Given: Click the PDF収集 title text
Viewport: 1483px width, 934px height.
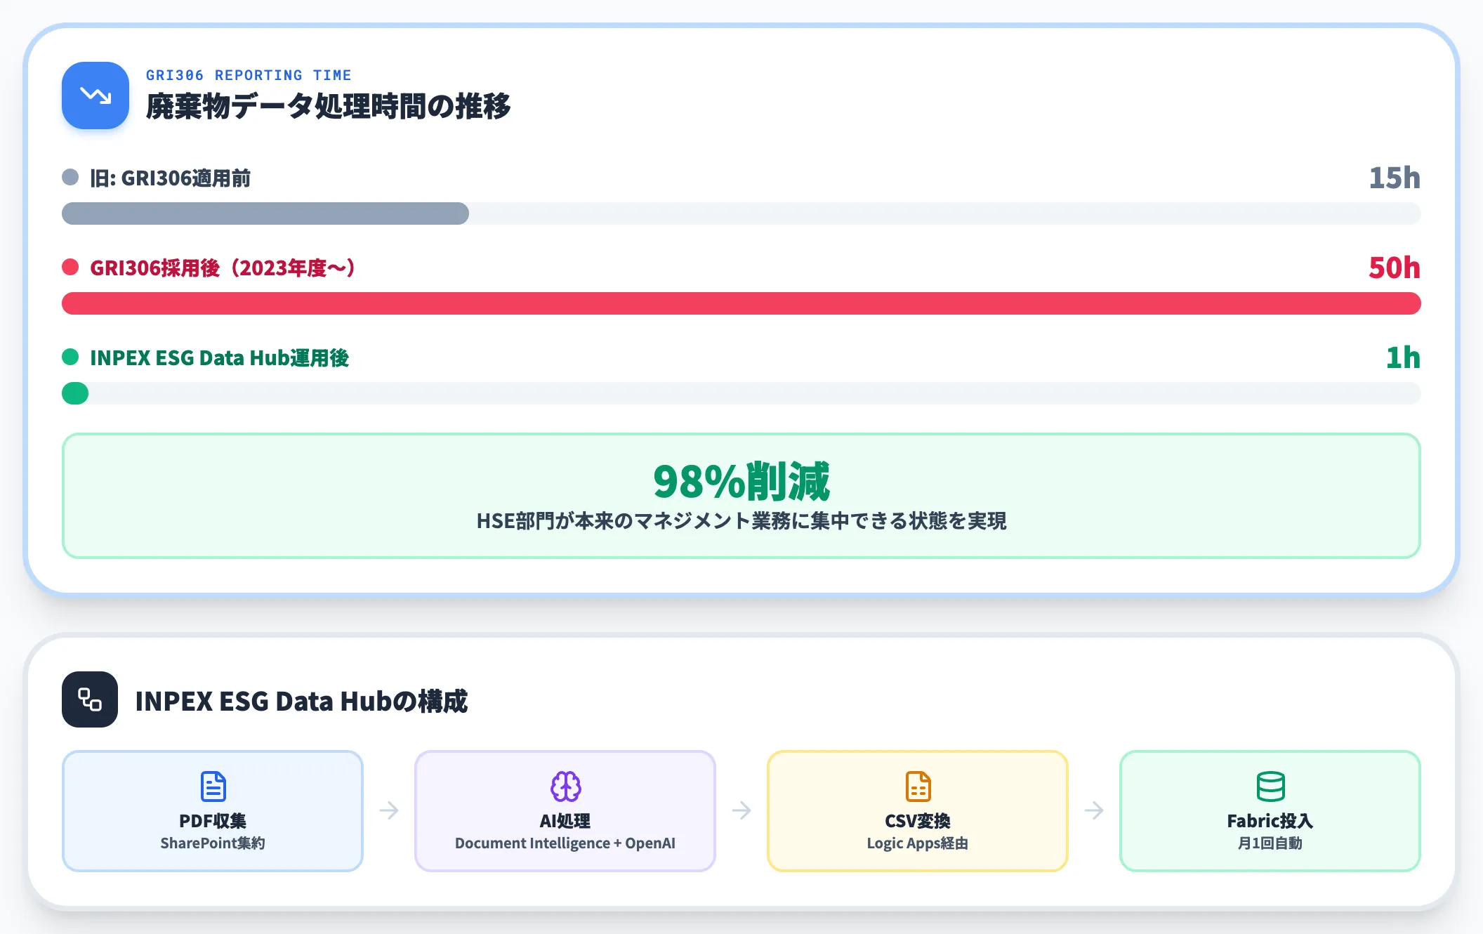Looking at the screenshot, I should (213, 821).
